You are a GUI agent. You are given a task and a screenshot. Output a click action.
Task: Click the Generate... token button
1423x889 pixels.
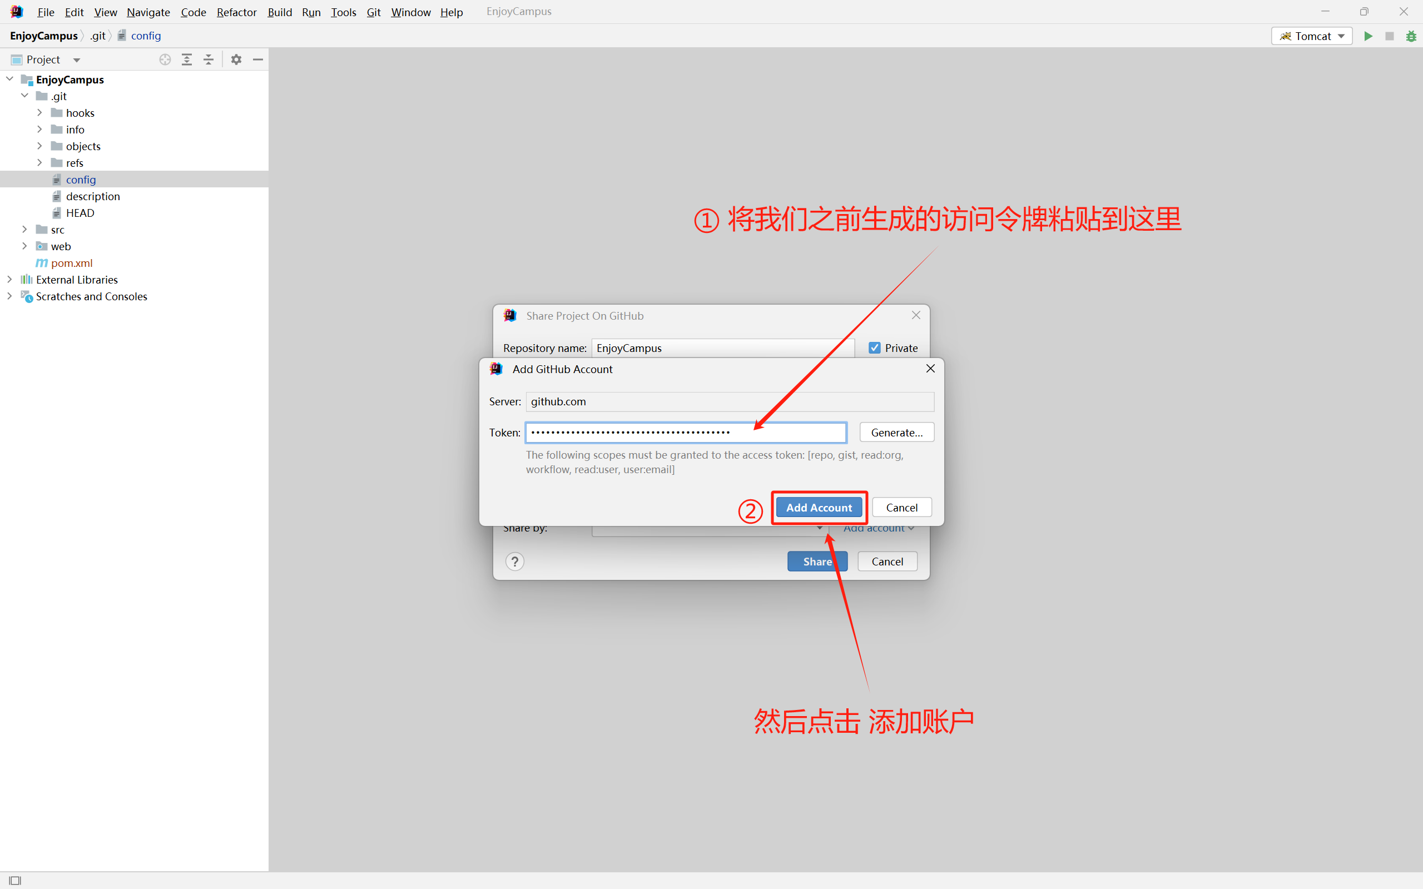point(897,432)
